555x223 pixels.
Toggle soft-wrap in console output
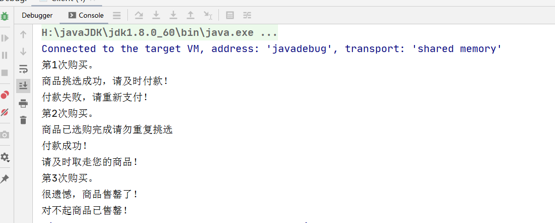(23, 68)
